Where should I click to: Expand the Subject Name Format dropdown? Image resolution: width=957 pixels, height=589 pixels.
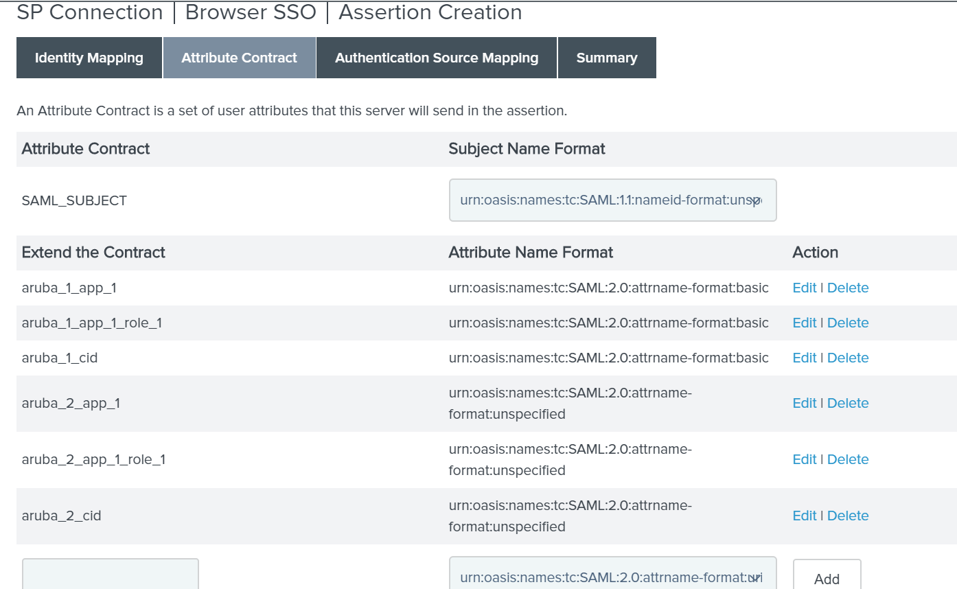612,200
